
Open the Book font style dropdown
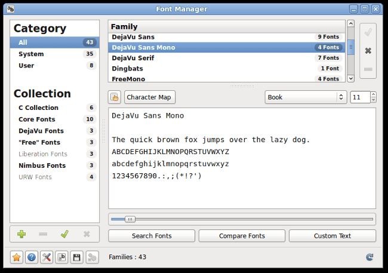(306, 97)
